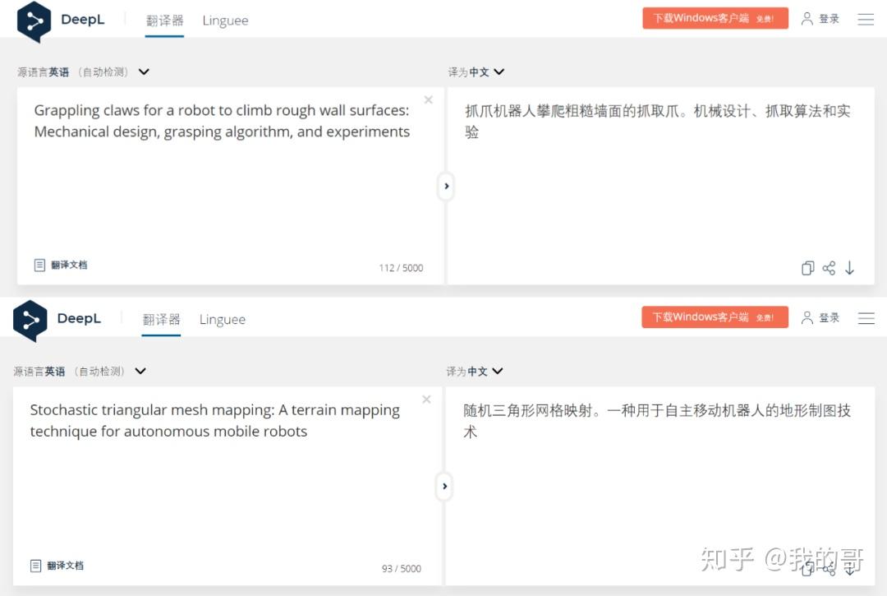Download the translation with the download arrow icon

(850, 268)
